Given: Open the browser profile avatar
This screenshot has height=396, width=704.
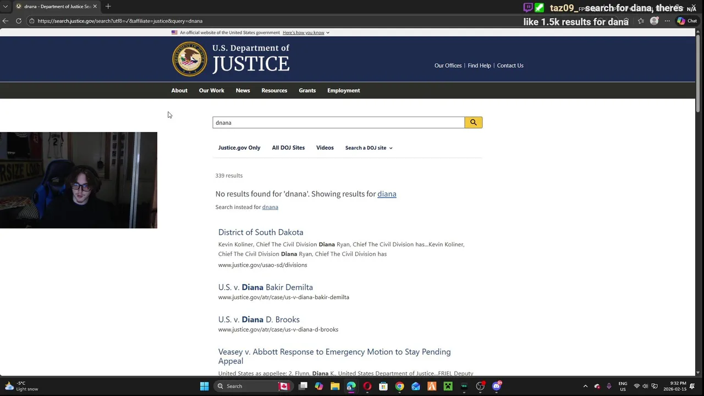Looking at the screenshot, I should [654, 21].
